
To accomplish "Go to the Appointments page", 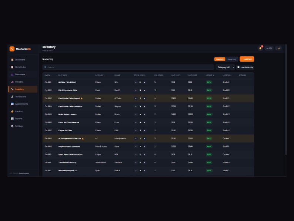I will 23,104.
